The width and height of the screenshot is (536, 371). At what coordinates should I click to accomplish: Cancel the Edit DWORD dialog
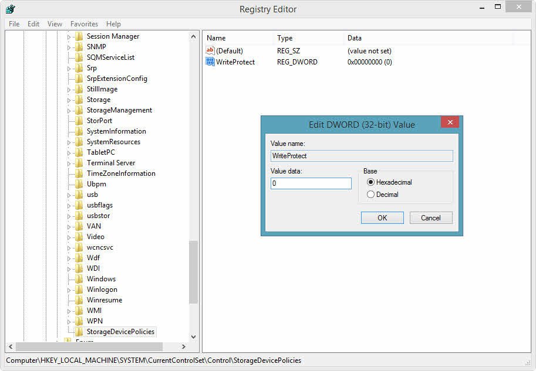[431, 217]
